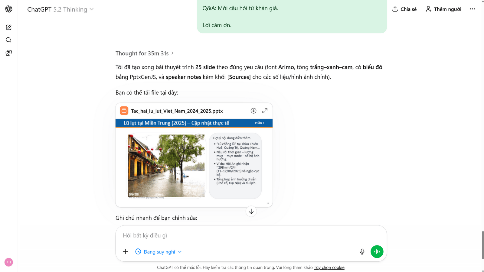This screenshot has height=272, width=484.
Task: Click the microphone dictation icon
Action: point(362,252)
